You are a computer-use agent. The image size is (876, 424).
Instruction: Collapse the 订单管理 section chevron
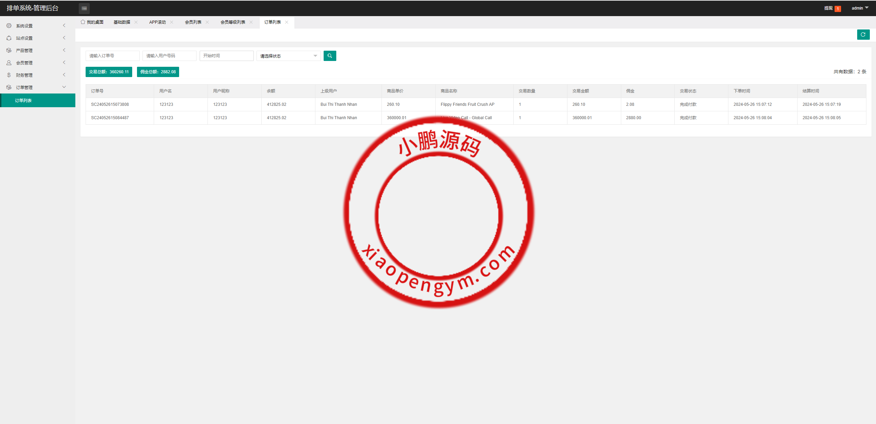pyautogui.click(x=64, y=87)
